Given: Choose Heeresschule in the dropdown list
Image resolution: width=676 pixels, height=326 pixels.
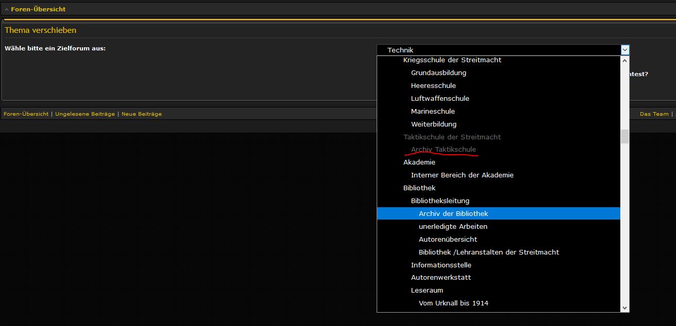Looking at the screenshot, I should click(x=433, y=86).
